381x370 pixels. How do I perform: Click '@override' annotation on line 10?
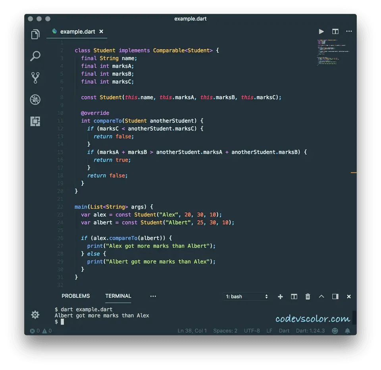pos(95,113)
